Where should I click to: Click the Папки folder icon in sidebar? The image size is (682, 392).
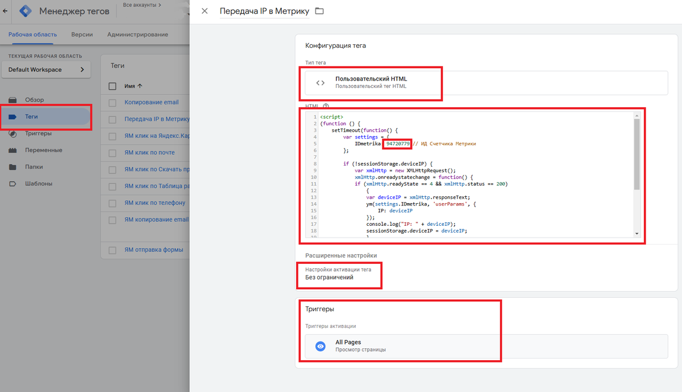(x=13, y=167)
